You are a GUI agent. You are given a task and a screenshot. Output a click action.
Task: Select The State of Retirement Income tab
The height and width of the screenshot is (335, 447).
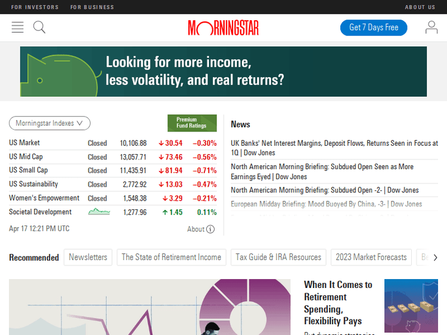tap(171, 257)
